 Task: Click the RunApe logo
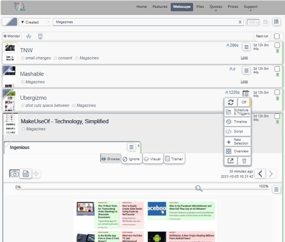point(20,7)
